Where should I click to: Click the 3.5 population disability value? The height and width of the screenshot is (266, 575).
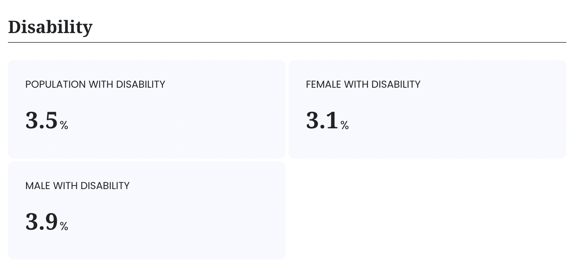coord(41,120)
